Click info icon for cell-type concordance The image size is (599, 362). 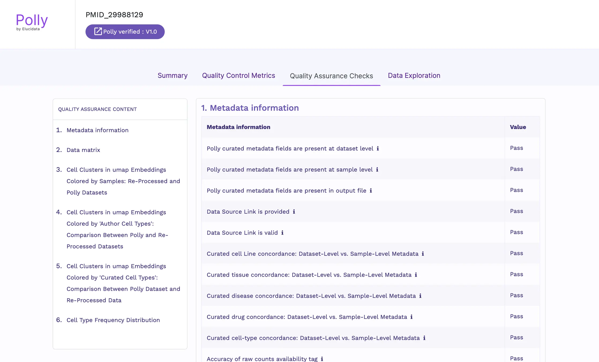[424, 338]
